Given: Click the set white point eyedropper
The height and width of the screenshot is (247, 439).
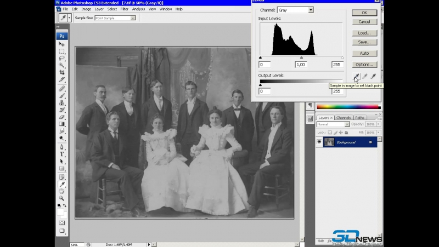Looking at the screenshot, I should (x=373, y=76).
